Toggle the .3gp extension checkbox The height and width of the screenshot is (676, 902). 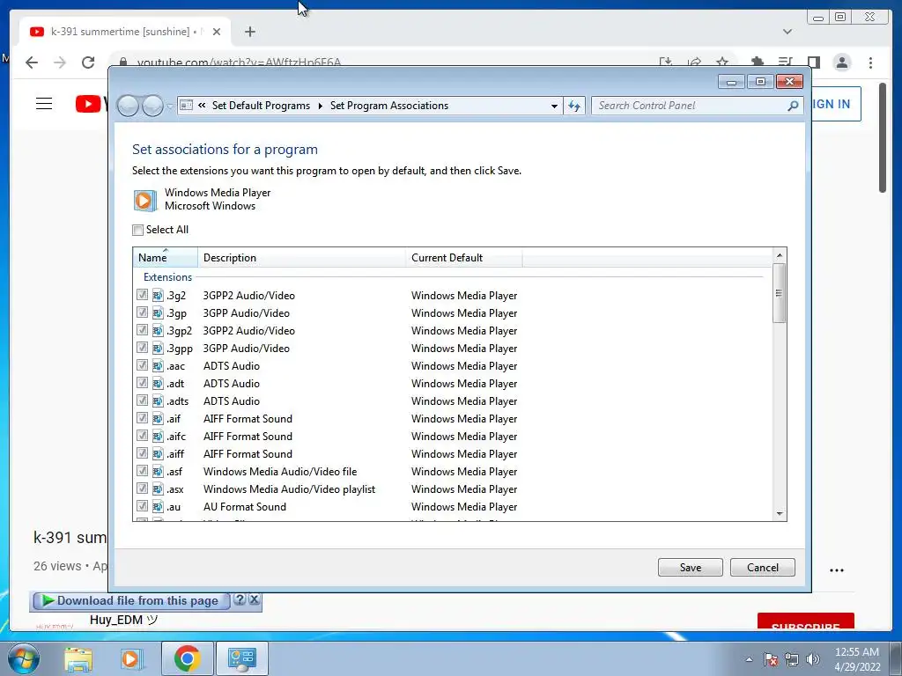[x=142, y=312]
